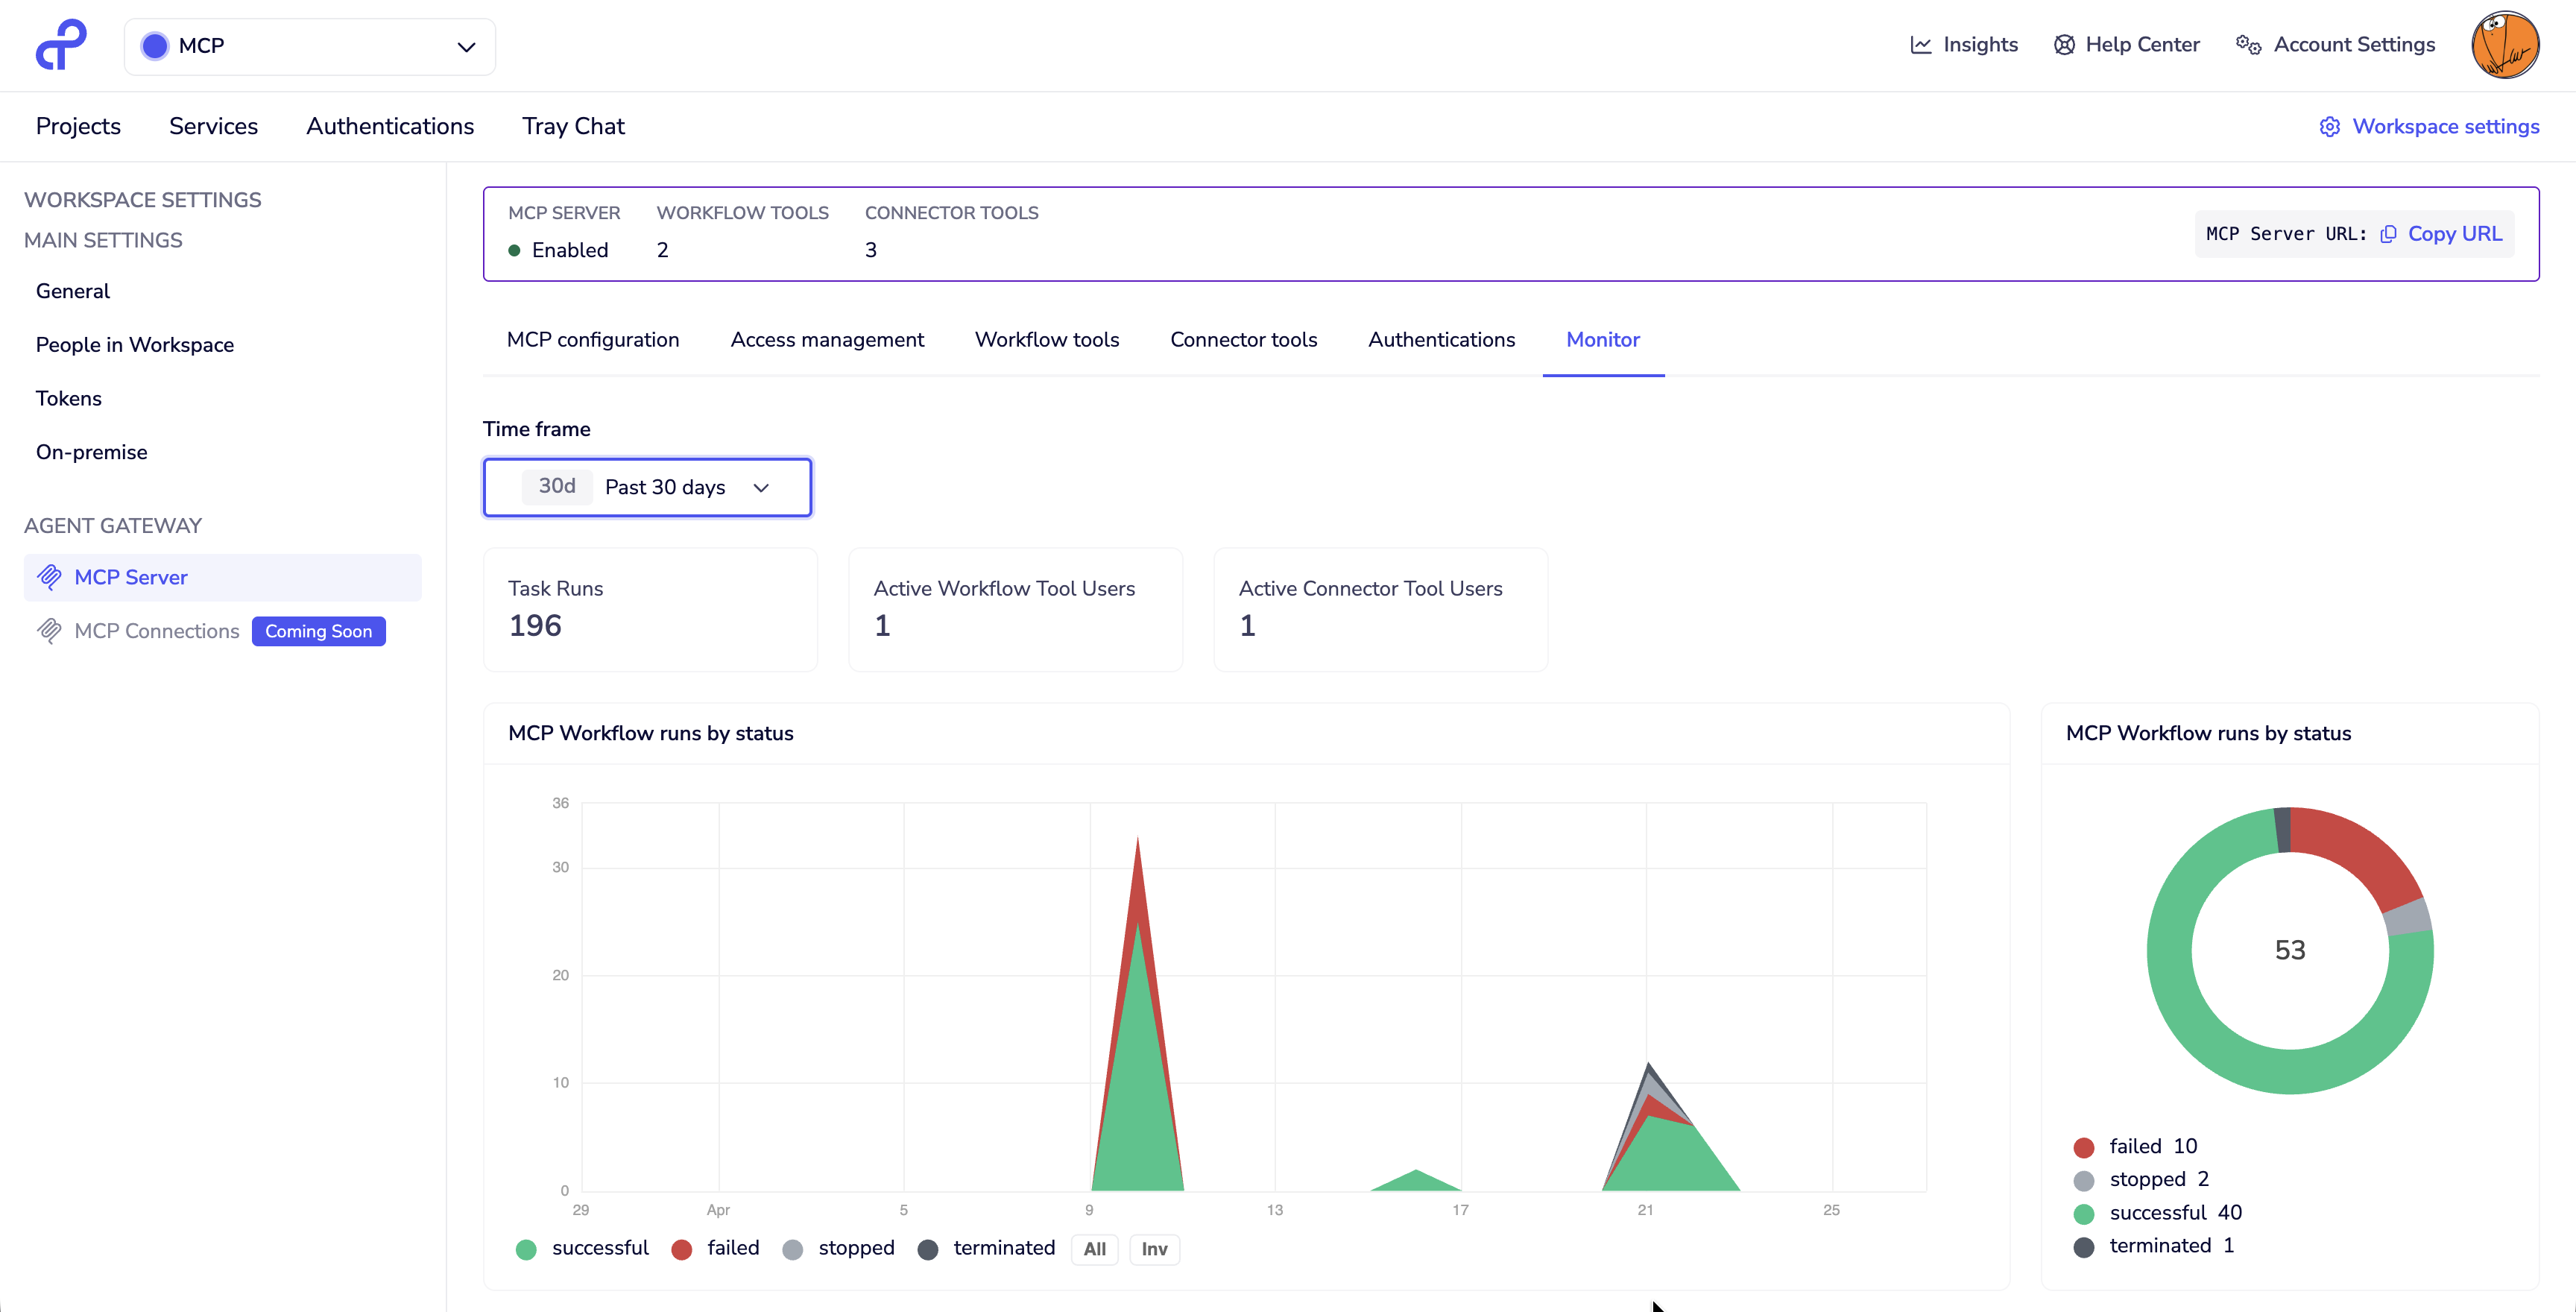
Task: Toggle the successful series in chart legend
Action: point(582,1248)
